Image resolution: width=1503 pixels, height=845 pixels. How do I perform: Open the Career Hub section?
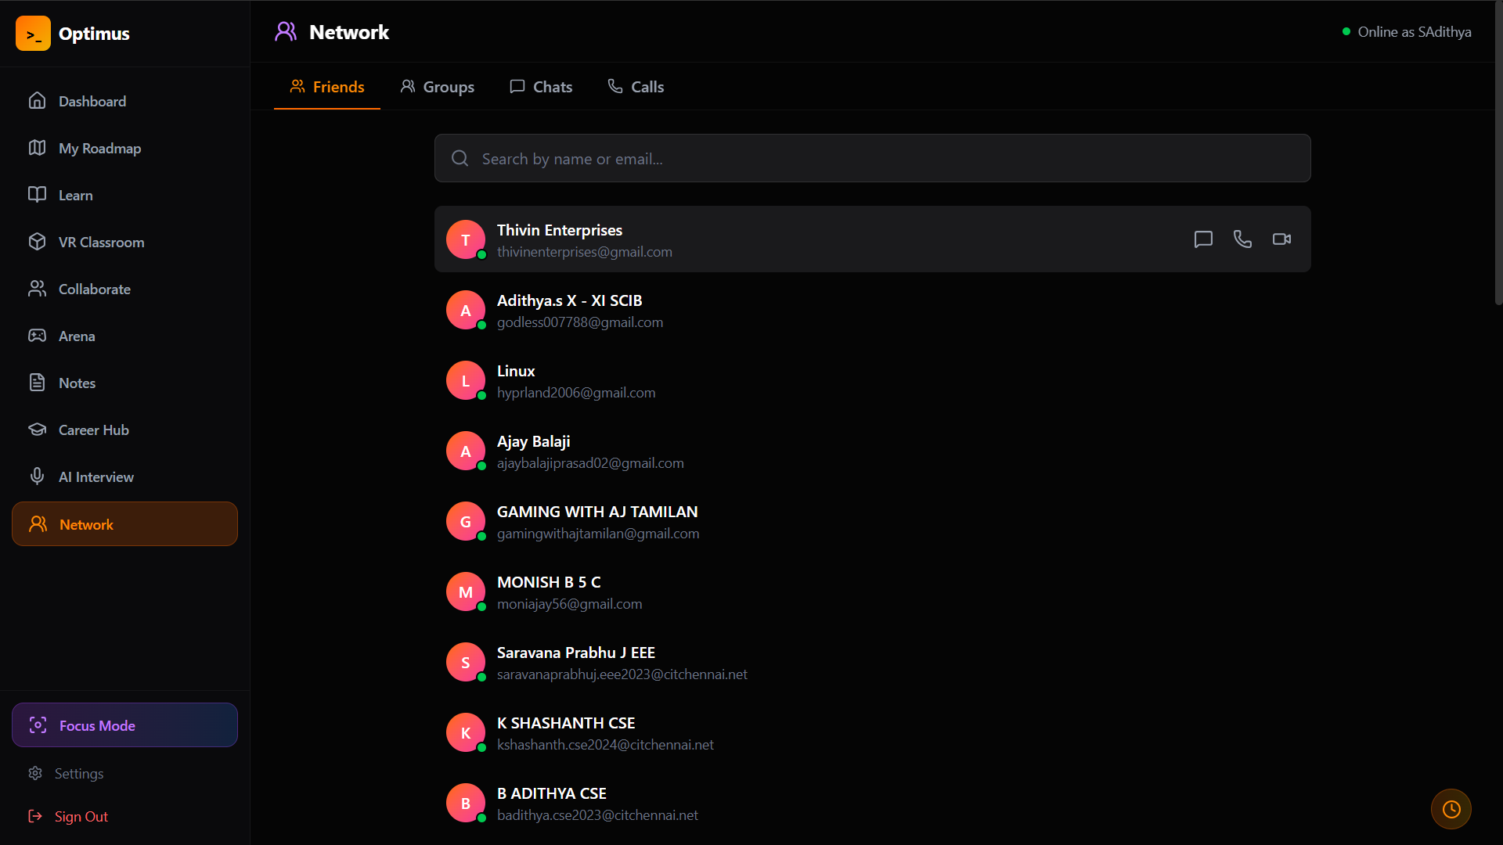click(x=93, y=430)
